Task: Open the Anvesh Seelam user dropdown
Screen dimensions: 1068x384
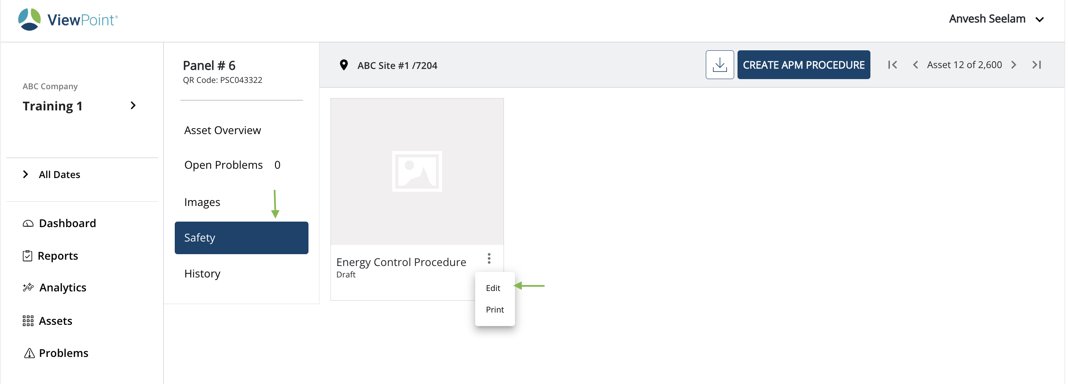Action: click(1039, 19)
